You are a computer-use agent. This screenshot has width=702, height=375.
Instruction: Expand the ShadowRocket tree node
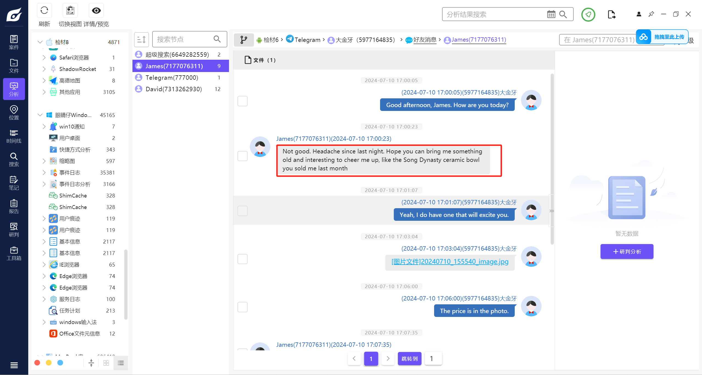44,69
